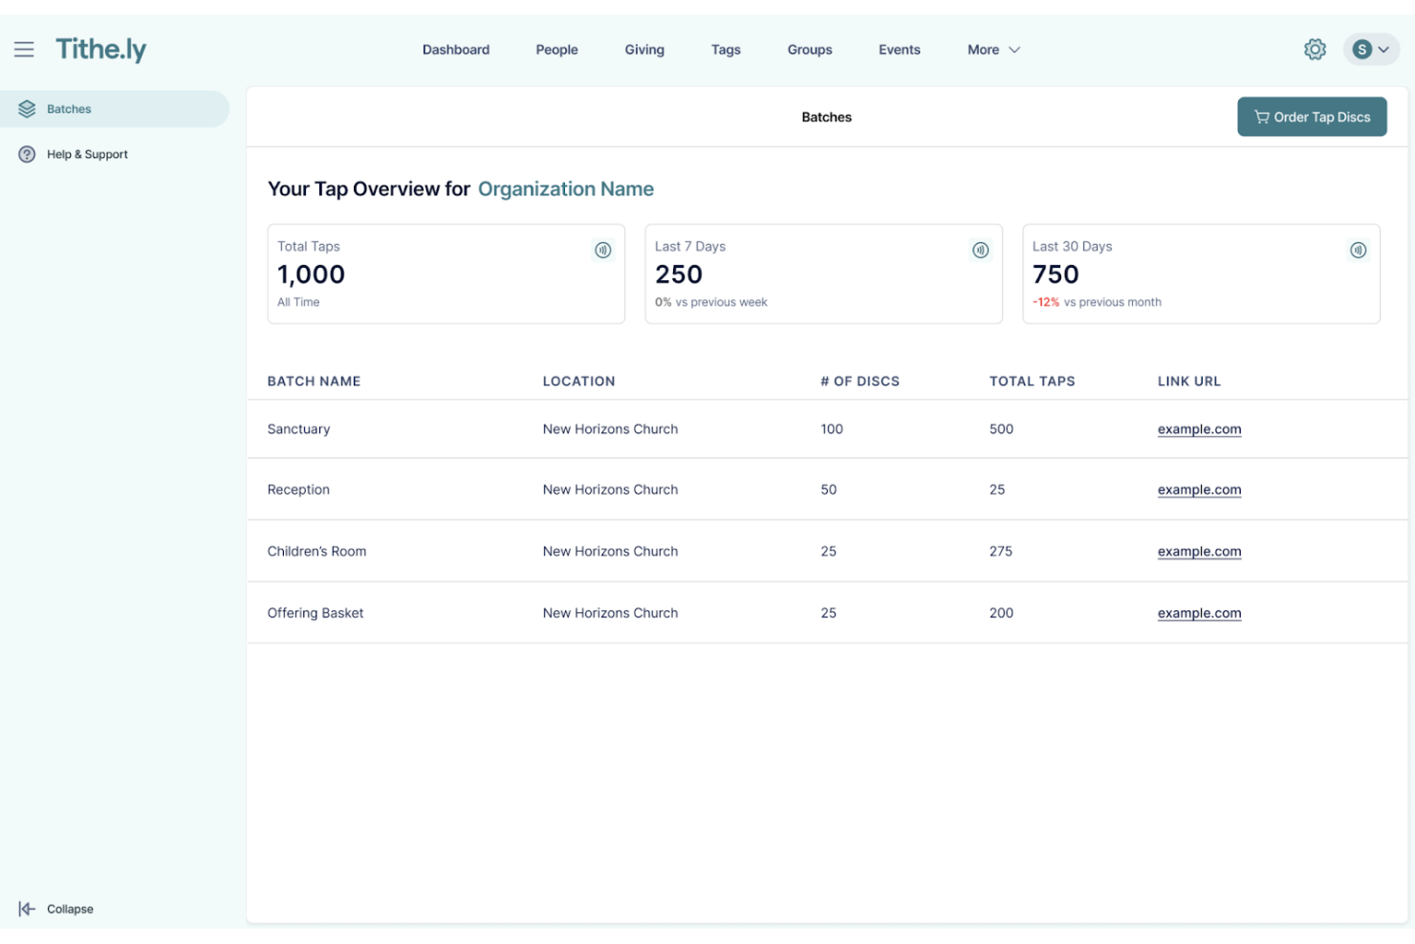Click the Tithe.ly logo

point(101,49)
